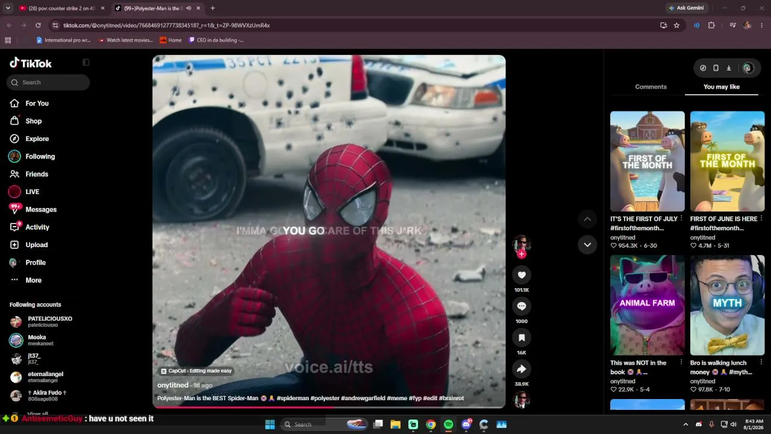Open the CapCut Editing made easy badge
Image resolution: width=771 pixels, height=434 pixels.
[196, 371]
